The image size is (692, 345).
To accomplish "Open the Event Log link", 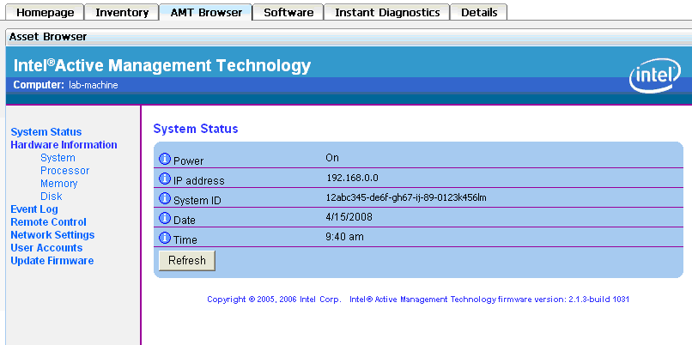I will coord(34,209).
